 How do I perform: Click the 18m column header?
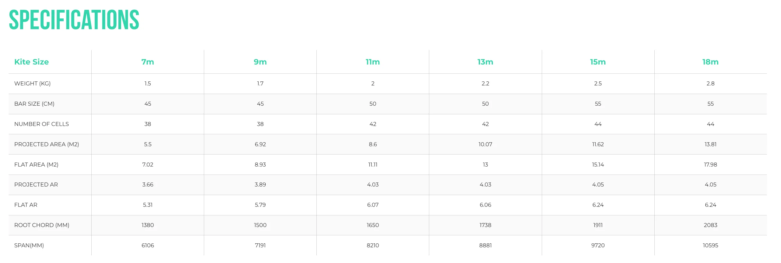pos(710,62)
